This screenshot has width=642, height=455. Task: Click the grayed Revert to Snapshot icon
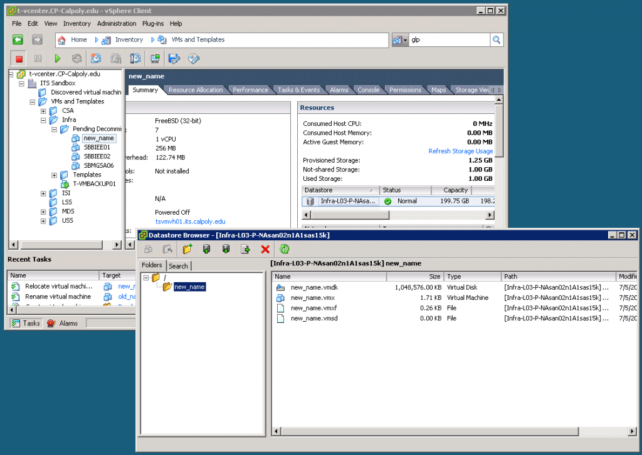pyautogui.click(x=116, y=59)
